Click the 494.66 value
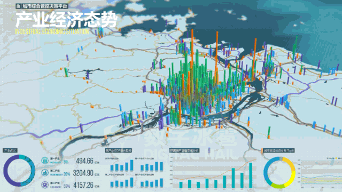Viewport: 342px width, 192px height. (x=84, y=161)
